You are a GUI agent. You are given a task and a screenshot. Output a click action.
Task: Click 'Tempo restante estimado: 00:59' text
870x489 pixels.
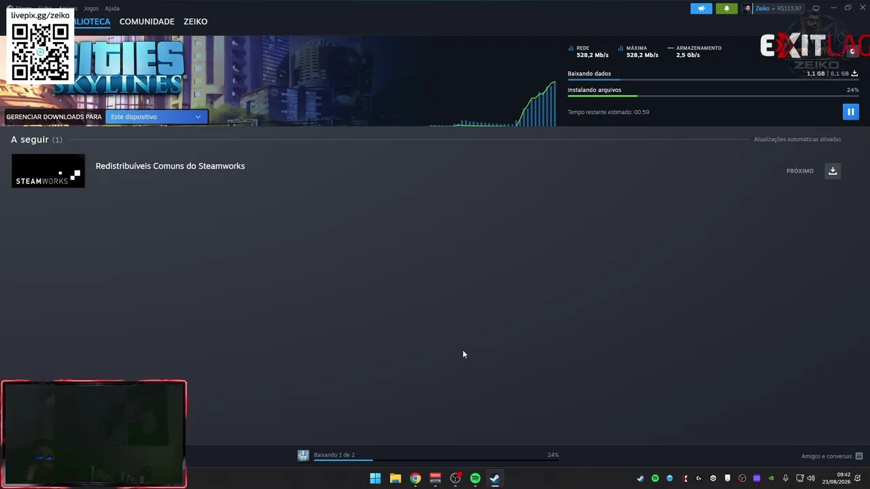(608, 112)
